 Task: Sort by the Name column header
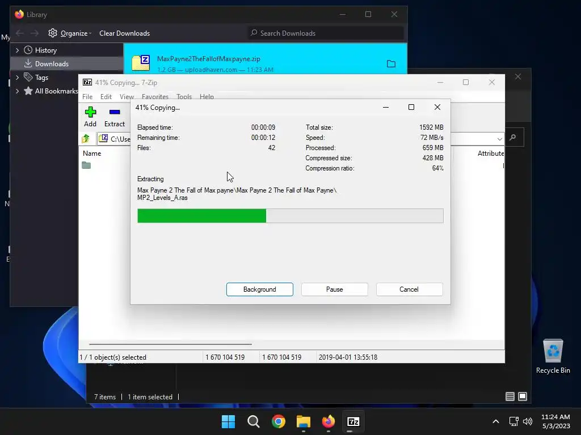click(x=92, y=153)
